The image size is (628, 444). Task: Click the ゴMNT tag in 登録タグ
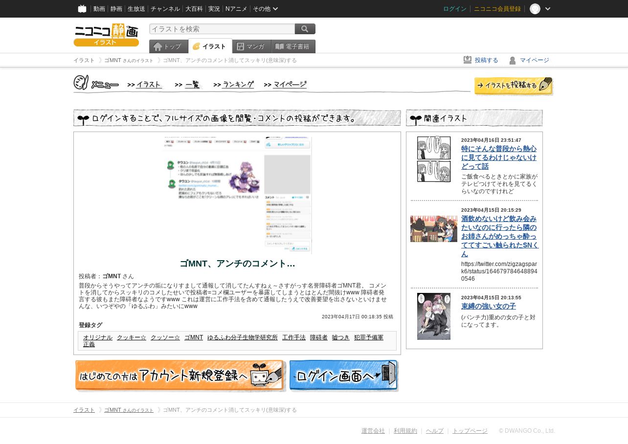[194, 337]
